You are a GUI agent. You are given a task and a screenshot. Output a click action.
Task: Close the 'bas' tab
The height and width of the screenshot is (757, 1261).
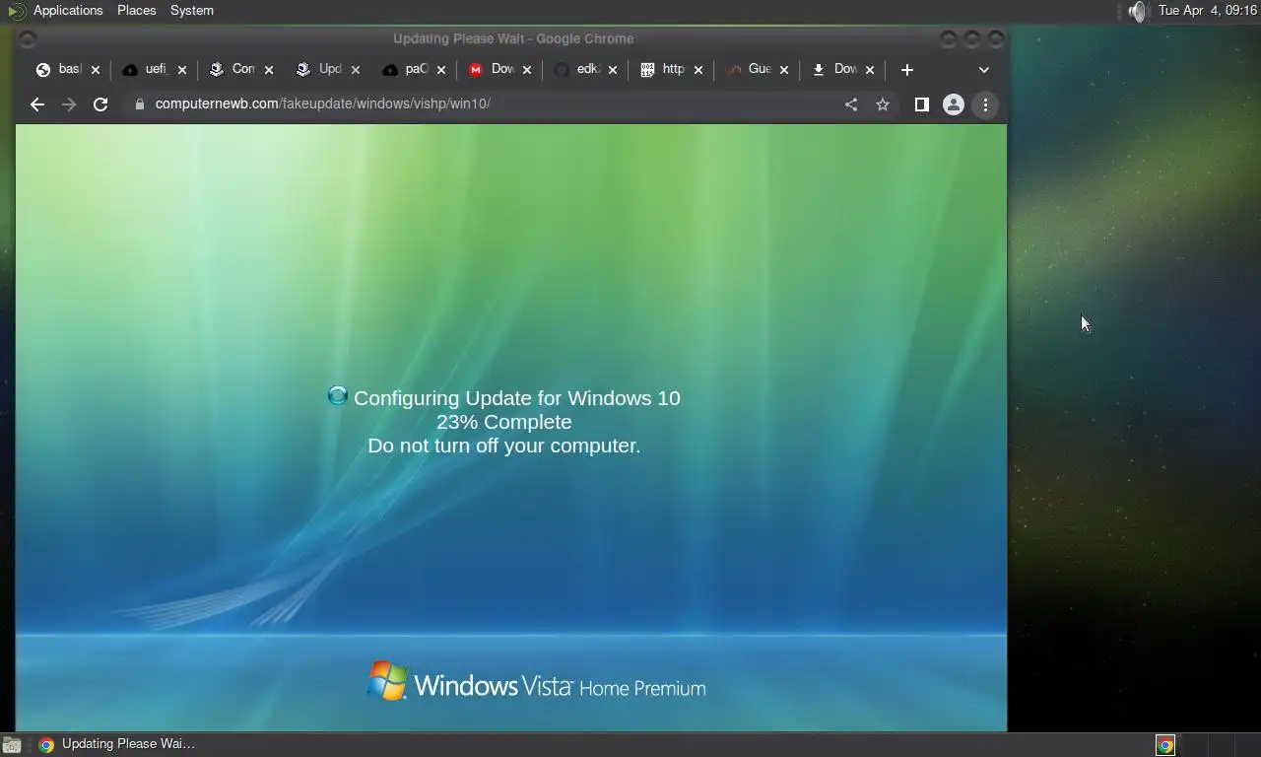(96, 70)
